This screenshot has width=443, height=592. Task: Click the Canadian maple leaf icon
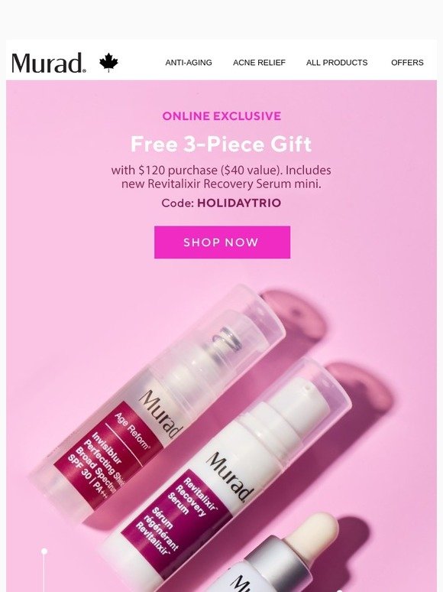pos(108,62)
